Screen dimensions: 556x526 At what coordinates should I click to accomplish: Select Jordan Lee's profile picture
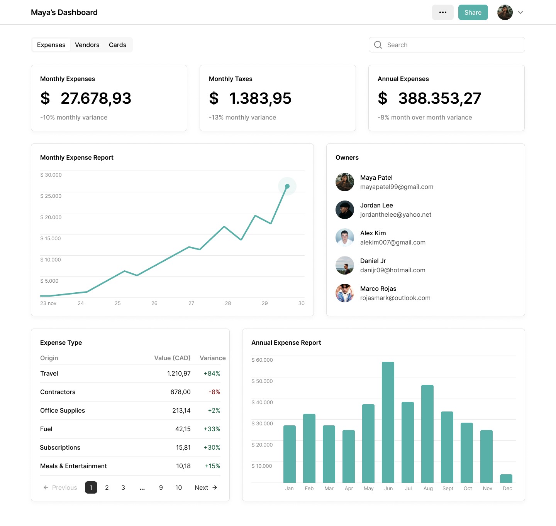click(x=345, y=210)
